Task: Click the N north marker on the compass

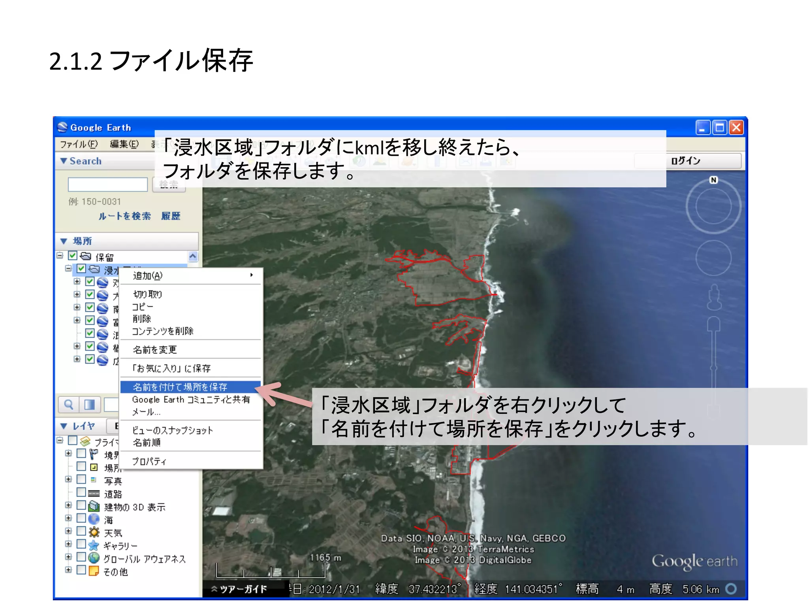Action: [x=713, y=180]
